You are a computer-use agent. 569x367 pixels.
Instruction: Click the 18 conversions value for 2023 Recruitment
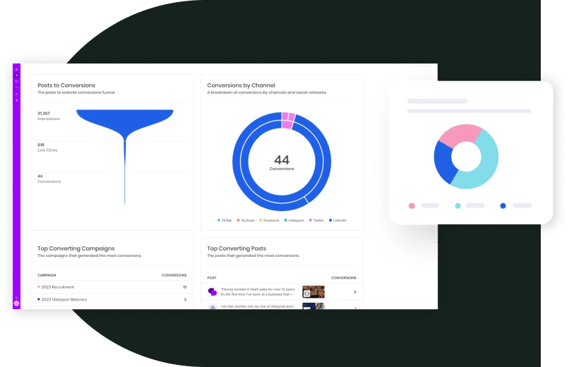click(185, 287)
